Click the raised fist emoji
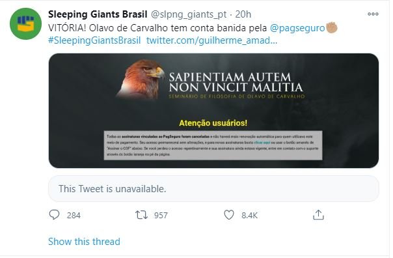Image resolution: width=393 pixels, height=258 pixels. [x=332, y=27]
